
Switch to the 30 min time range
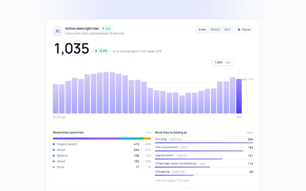pyautogui.click(x=215, y=30)
